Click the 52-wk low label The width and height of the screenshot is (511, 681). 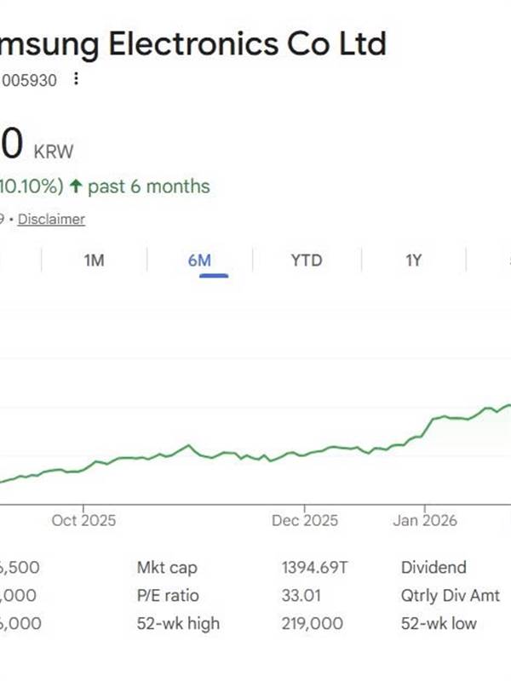pos(439,624)
